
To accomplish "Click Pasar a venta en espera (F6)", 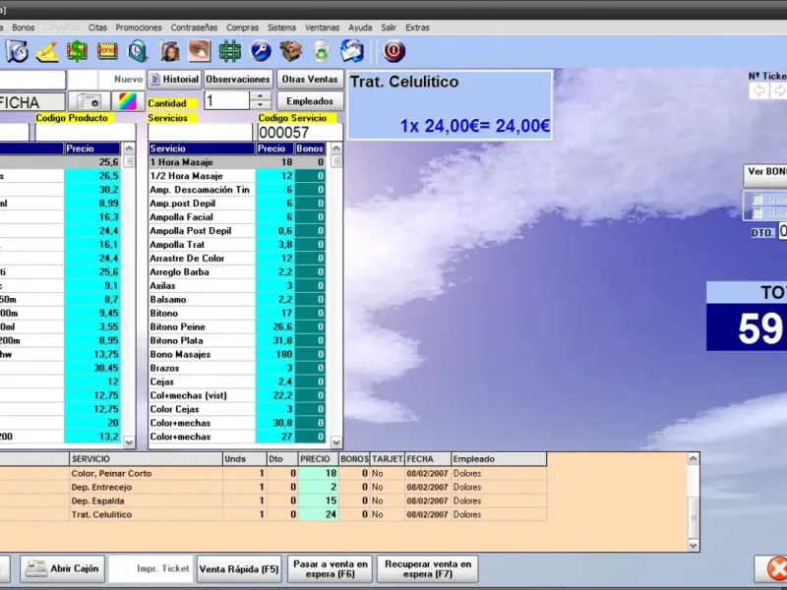I will coord(331,569).
